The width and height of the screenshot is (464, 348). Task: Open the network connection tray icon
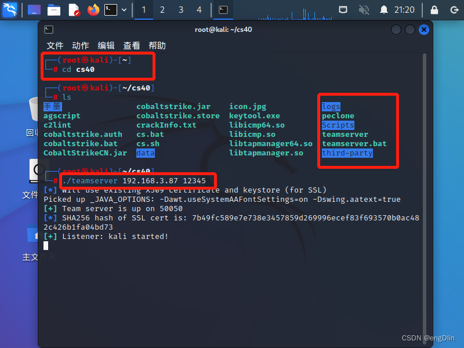pos(343,10)
